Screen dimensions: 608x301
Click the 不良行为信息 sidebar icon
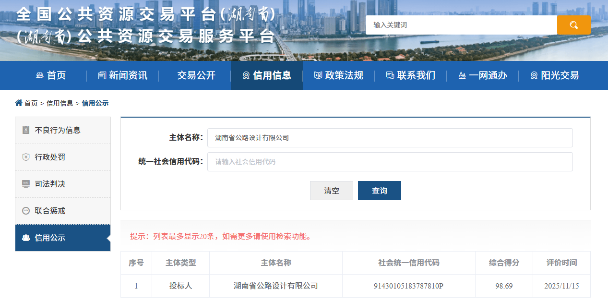(x=25, y=130)
